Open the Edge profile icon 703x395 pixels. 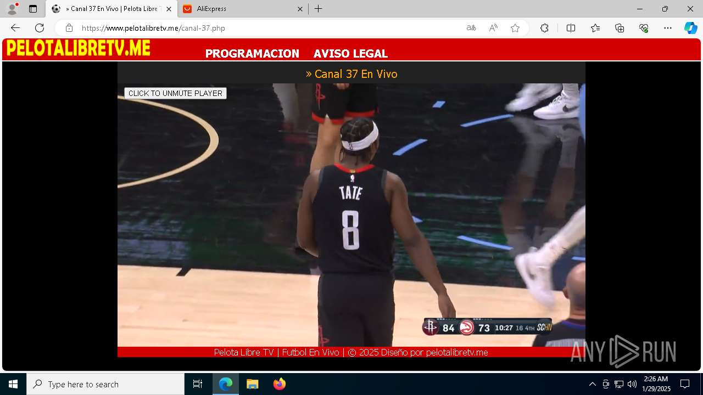pyautogui.click(x=12, y=9)
